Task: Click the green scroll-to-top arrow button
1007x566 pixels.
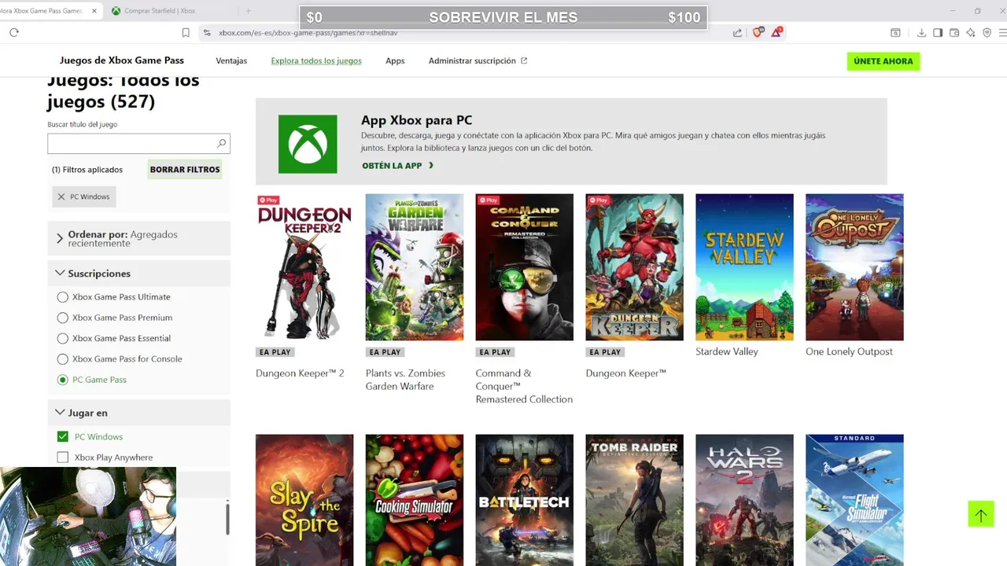Action: pos(981,514)
